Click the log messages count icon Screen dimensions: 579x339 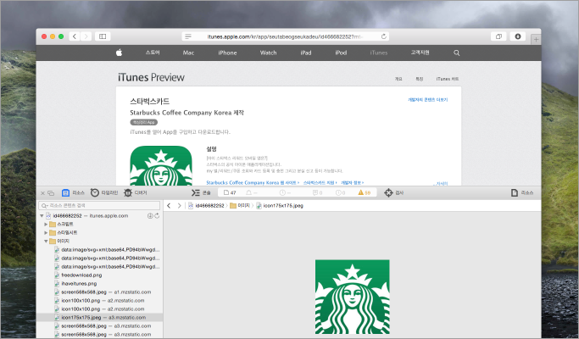pyautogui.click(x=317, y=192)
